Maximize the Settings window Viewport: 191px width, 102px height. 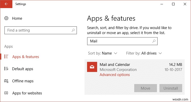(173, 4)
